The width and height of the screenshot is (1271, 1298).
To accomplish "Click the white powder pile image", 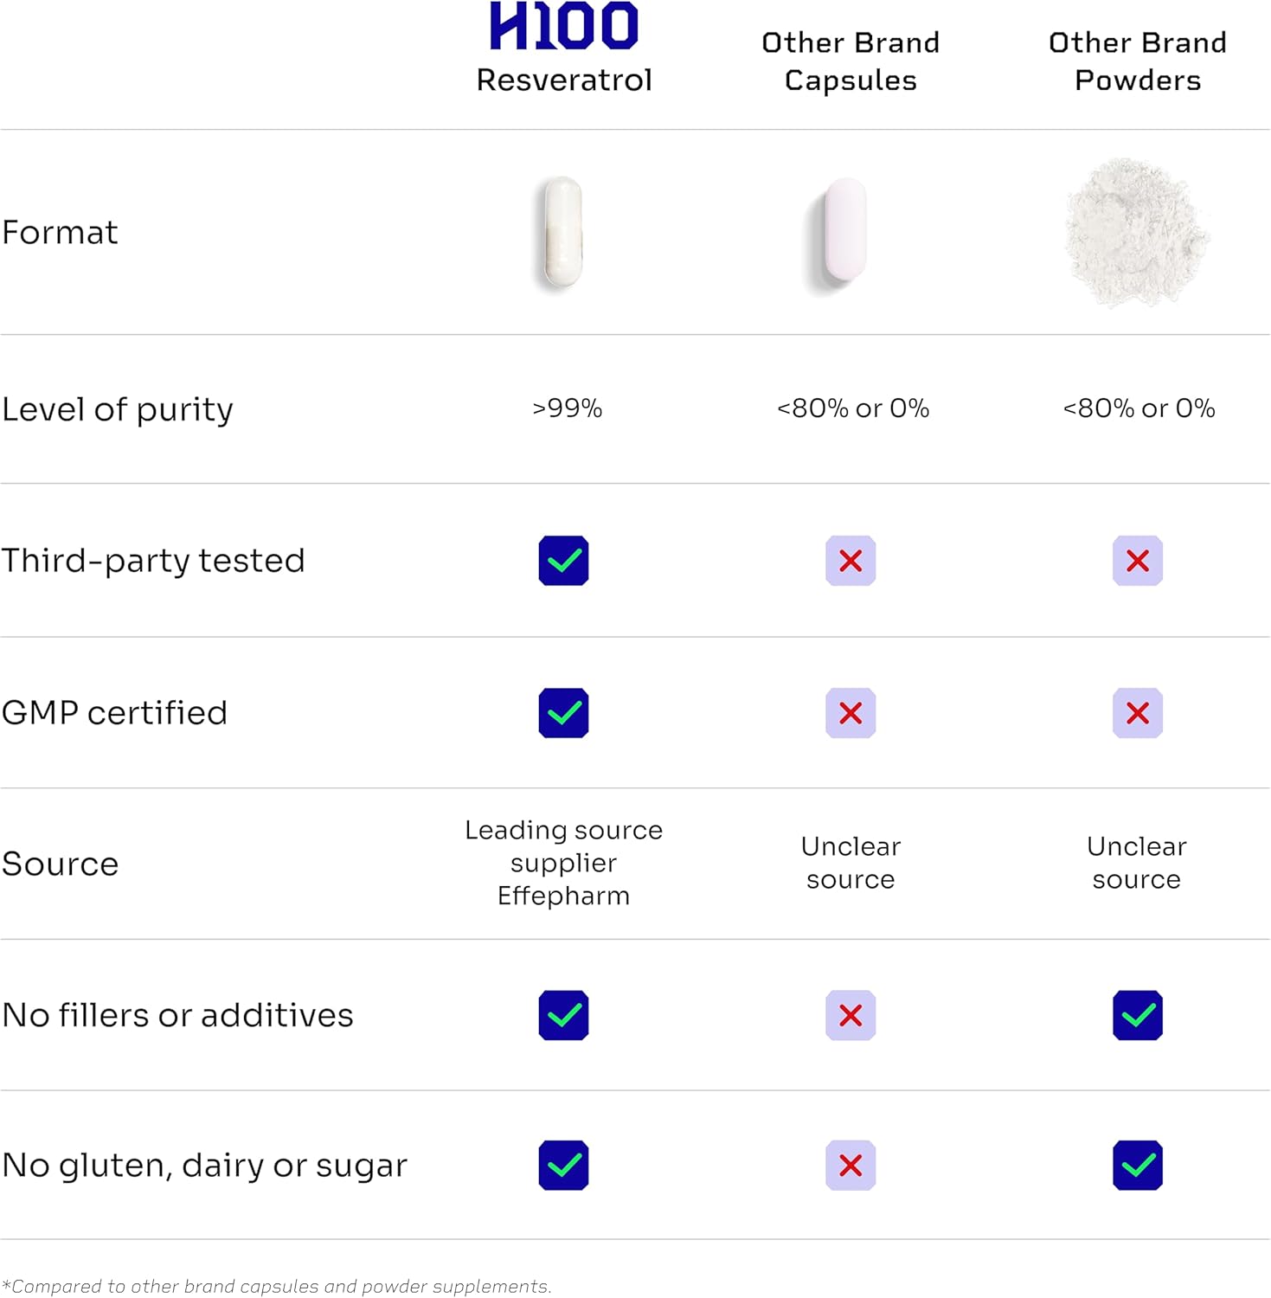I will [x=1136, y=232].
